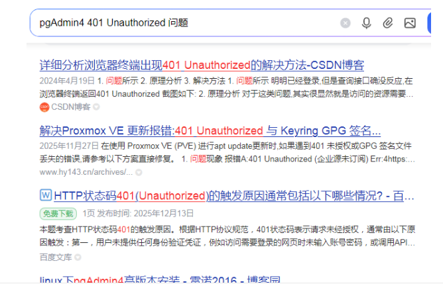Click the Word document icon before HTTP状态码
Viewport: 443px width, 284px height.
pos(46,195)
